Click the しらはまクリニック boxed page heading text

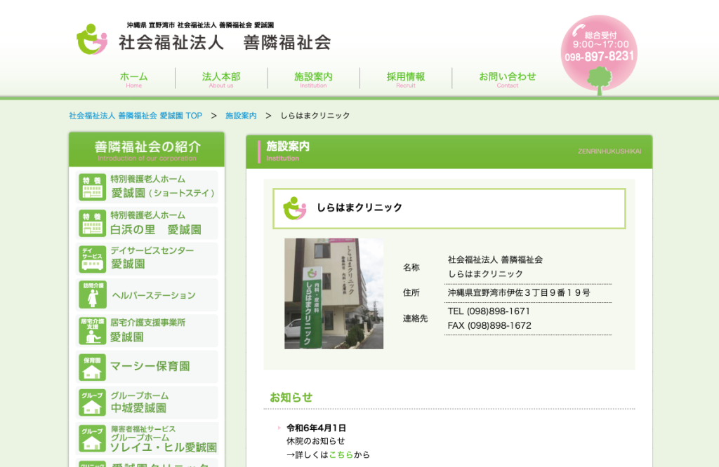[x=359, y=208]
